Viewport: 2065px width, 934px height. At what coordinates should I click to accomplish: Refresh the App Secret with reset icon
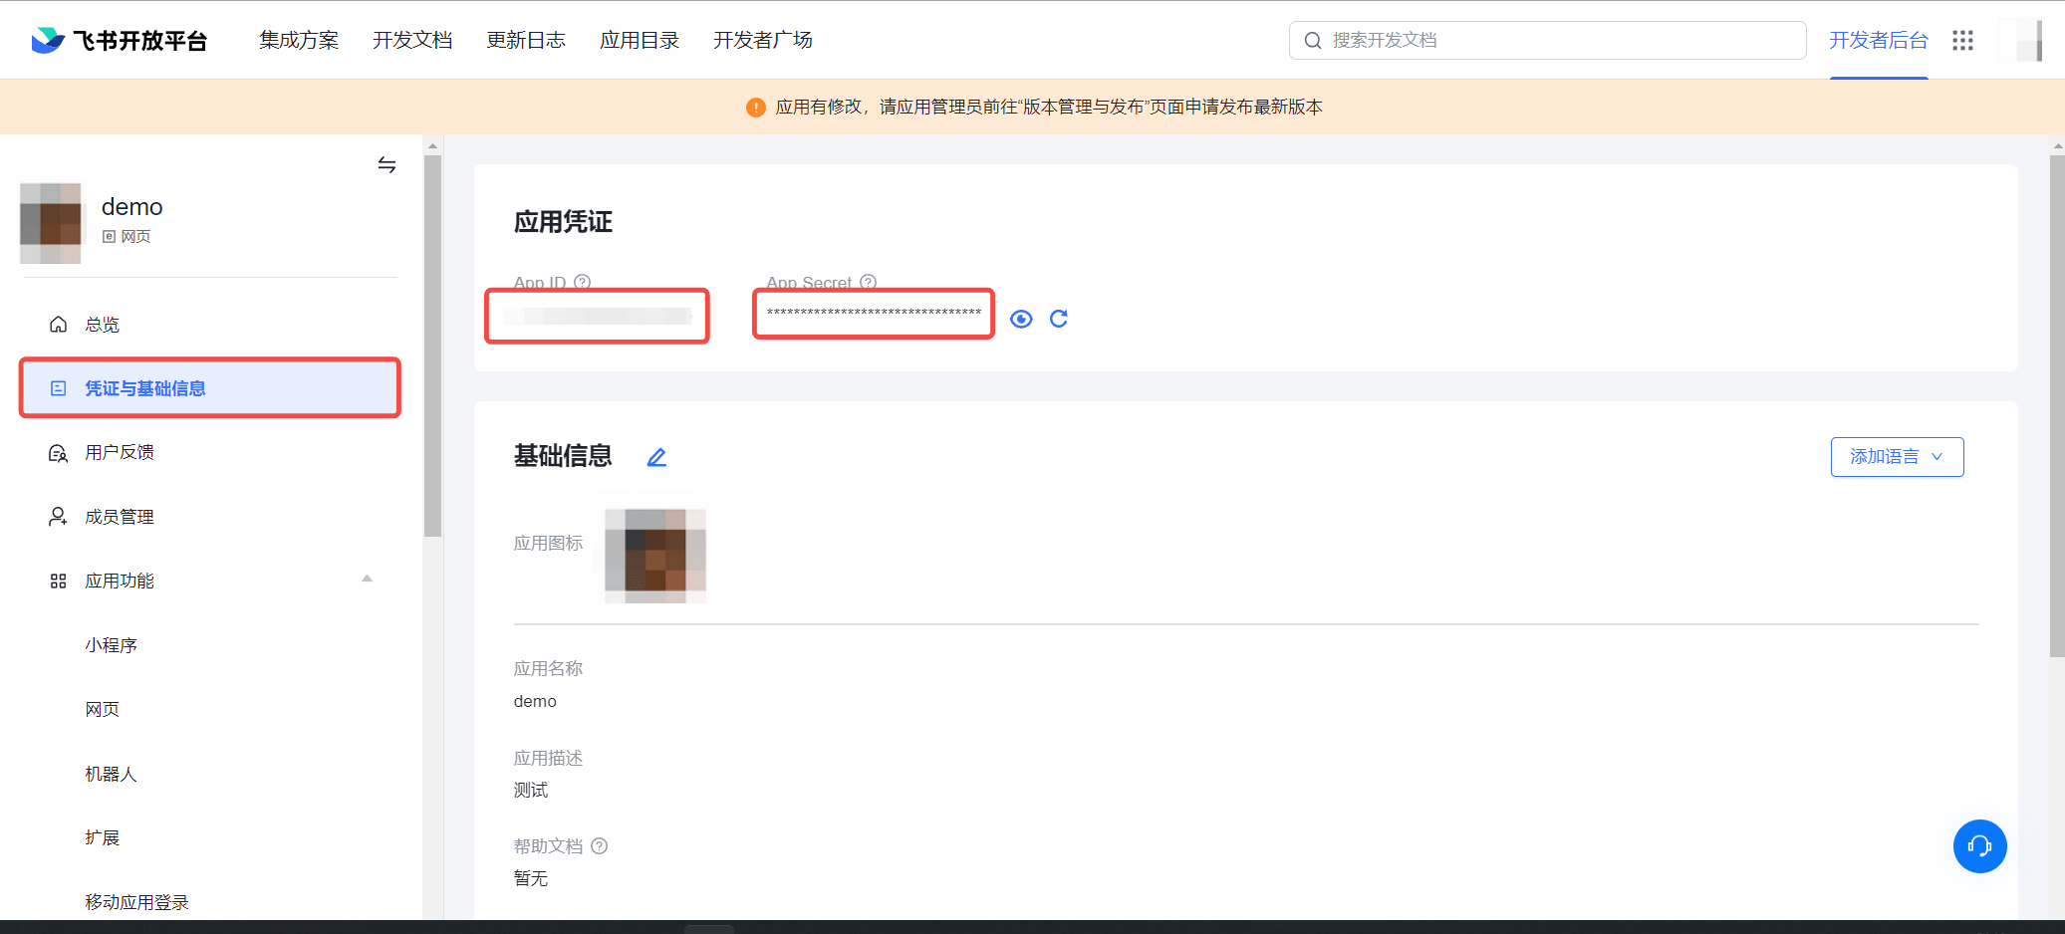click(1059, 319)
